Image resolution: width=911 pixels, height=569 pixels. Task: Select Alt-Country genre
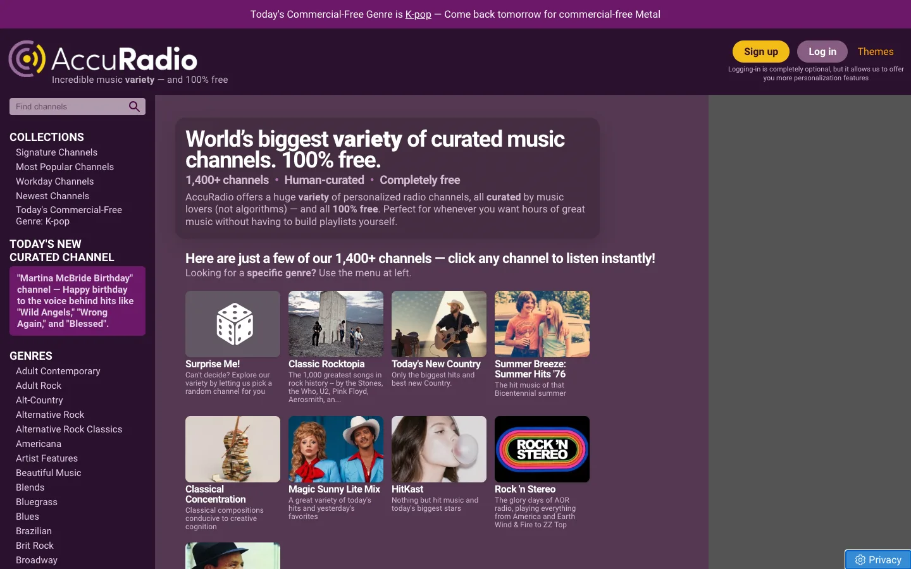(x=39, y=400)
